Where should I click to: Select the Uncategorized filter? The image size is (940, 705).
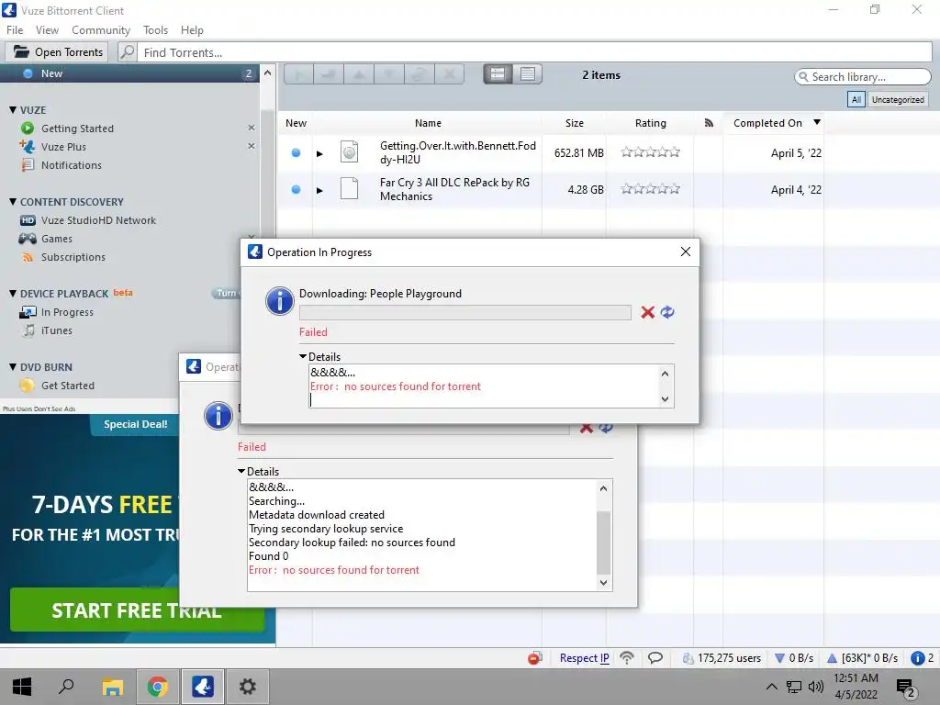click(x=898, y=99)
